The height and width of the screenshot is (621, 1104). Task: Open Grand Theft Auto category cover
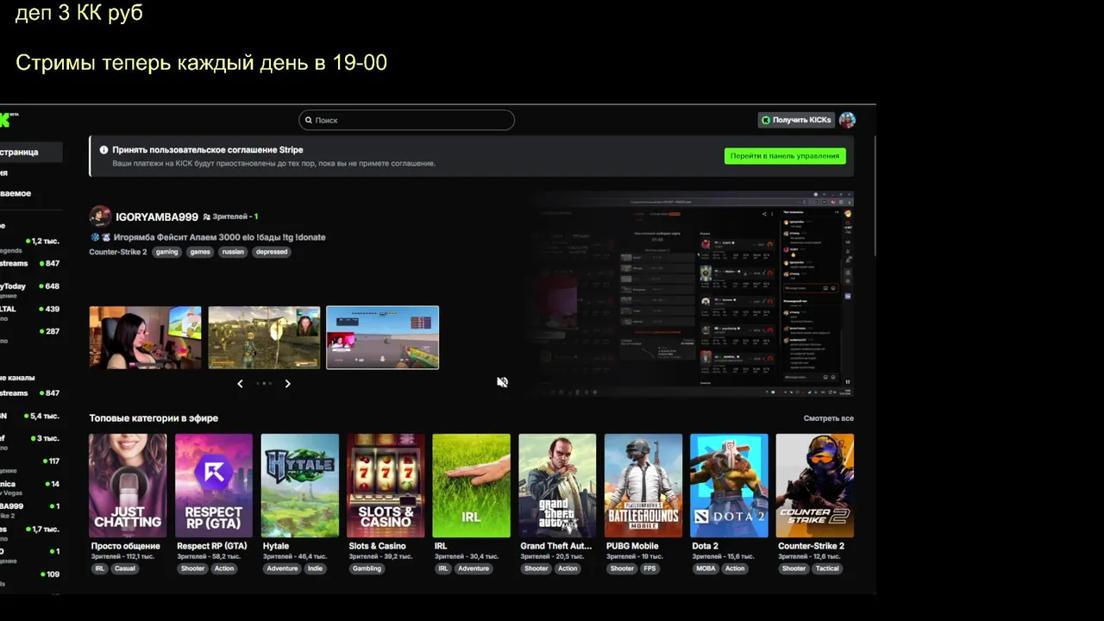(x=557, y=485)
